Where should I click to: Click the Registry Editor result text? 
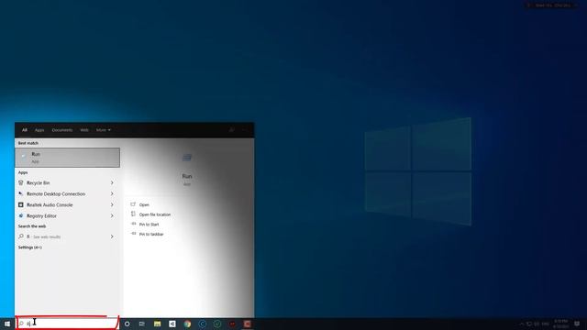pos(41,216)
